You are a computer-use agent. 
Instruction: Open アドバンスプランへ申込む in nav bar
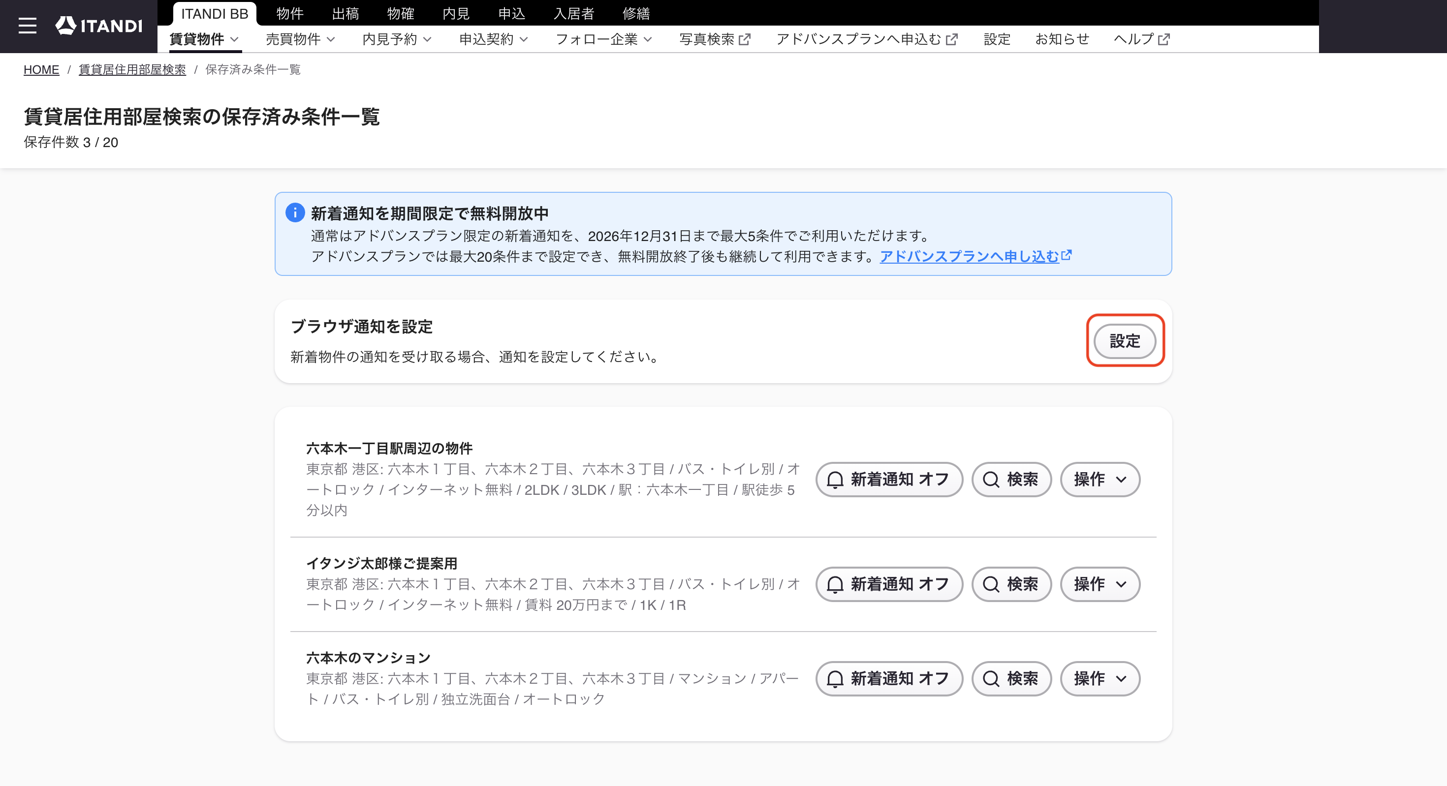coord(867,39)
